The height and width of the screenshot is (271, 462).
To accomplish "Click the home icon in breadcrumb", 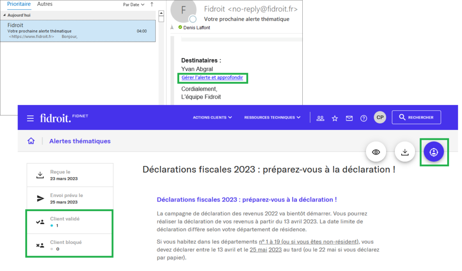I will [31, 141].
